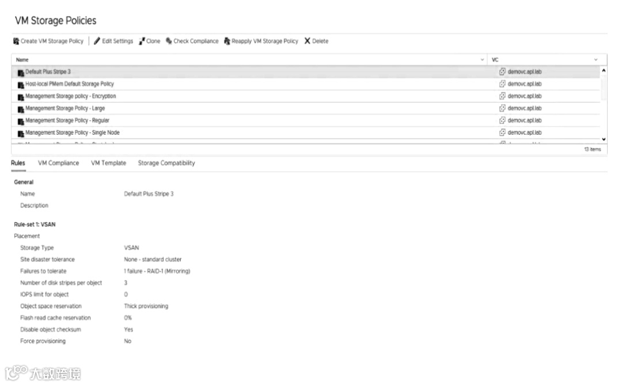The image size is (622, 385).
Task: Click vCenter icon in Regular policy row
Action: point(502,120)
